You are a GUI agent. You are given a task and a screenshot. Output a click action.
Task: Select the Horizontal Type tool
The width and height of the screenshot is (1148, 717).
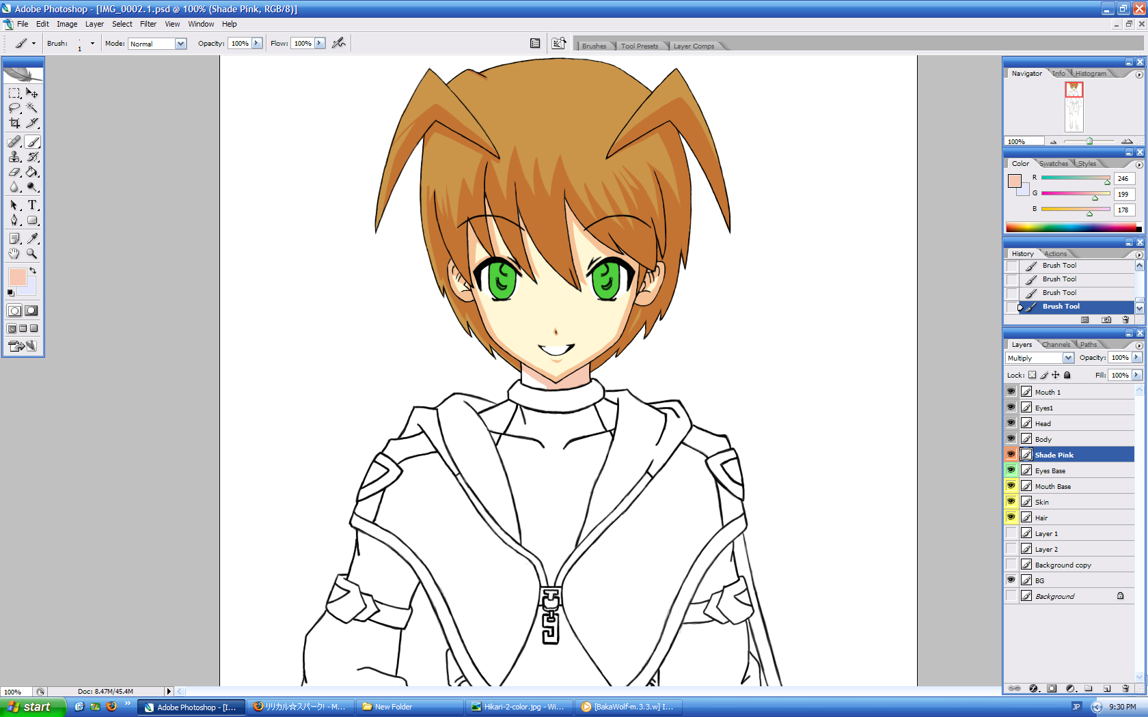[32, 205]
